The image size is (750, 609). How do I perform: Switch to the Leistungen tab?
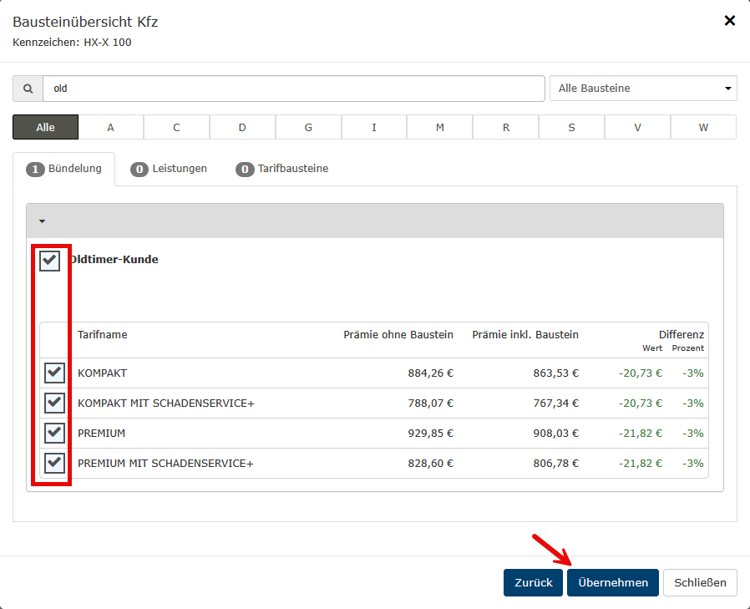169,169
